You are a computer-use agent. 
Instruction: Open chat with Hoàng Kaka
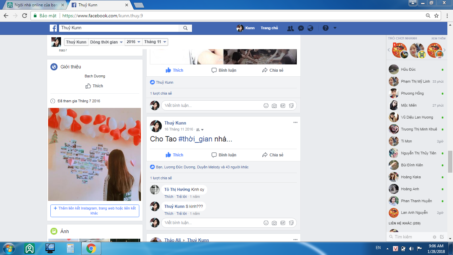point(417,177)
